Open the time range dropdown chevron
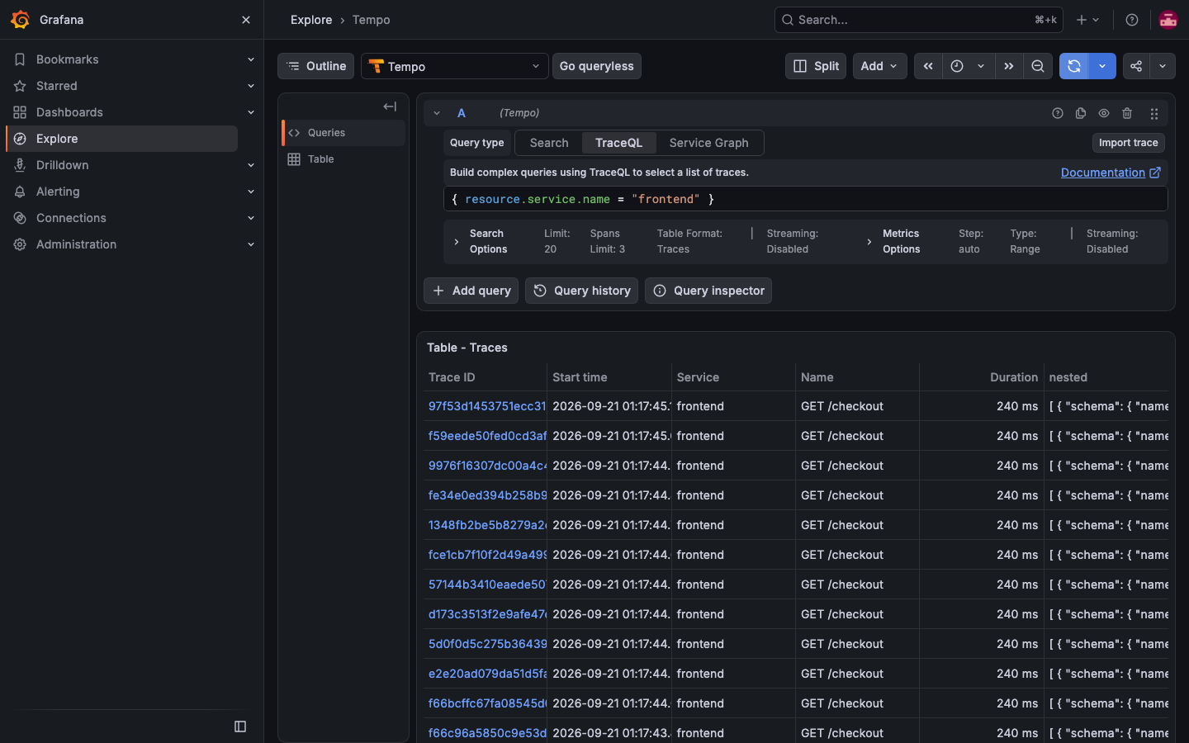This screenshot has height=743, width=1189. (981, 66)
